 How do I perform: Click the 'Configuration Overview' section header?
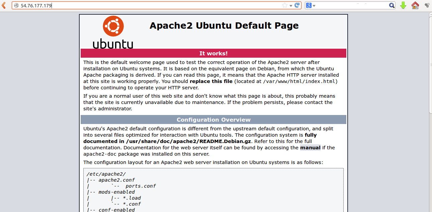(x=213, y=120)
